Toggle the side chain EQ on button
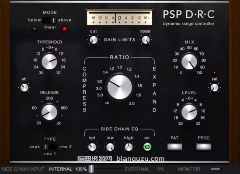 pos(147,147)
